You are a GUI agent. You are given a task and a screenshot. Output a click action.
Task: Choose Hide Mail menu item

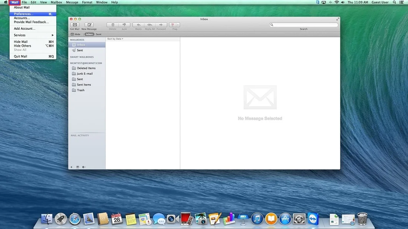[33, 42]
